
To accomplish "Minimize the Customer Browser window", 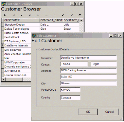I will 72,4.
